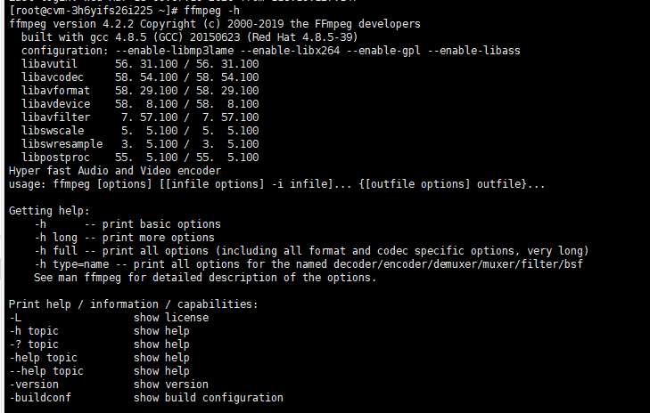Select the libavutil library name
Screen dimensions: 650x413
[54, 65]
